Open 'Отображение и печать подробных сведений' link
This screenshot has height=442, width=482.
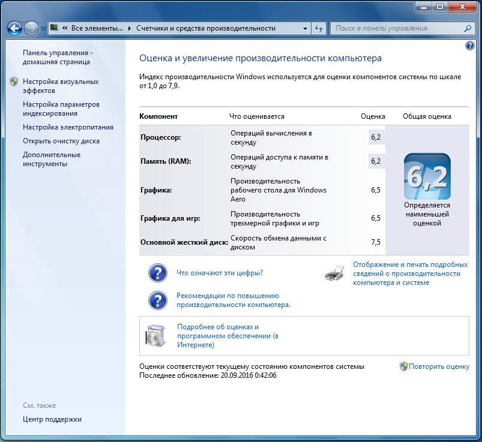411,273
